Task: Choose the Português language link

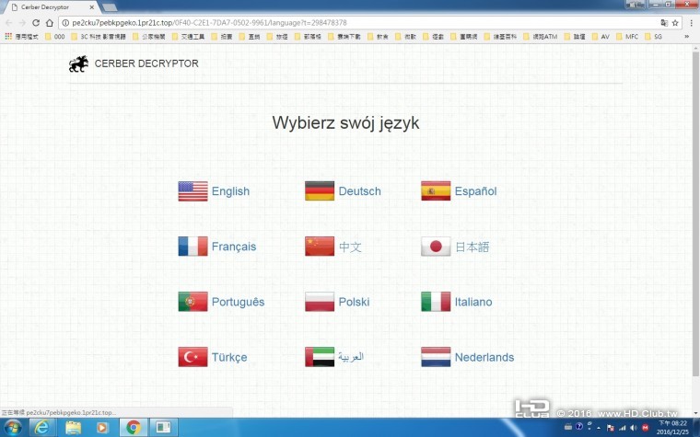Action: (x=238, y=302)
